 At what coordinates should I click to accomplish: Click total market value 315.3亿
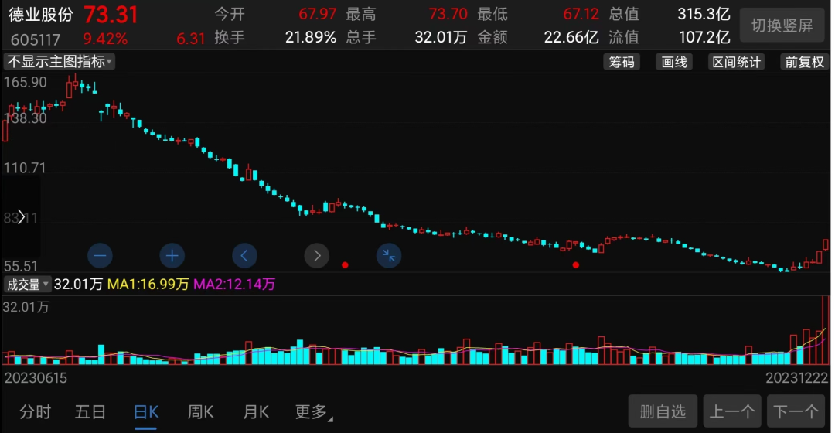[704, 14]
